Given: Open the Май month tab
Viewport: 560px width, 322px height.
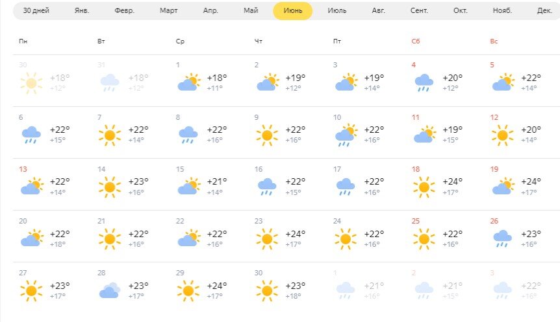Looking at the screenshot, I should [251, 10].
